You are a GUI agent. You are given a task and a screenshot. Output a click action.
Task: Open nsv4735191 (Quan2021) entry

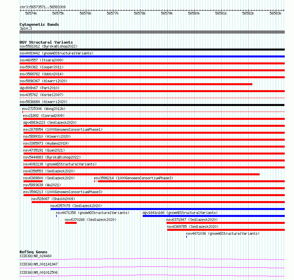(44, 150)
